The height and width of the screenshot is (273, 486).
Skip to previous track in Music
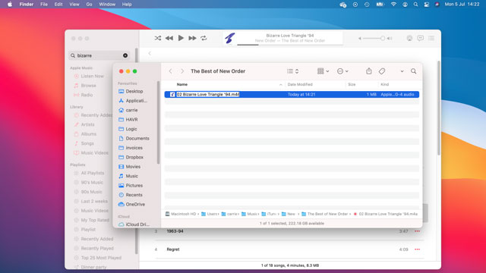pyautogui.click(x=169, y=38)
